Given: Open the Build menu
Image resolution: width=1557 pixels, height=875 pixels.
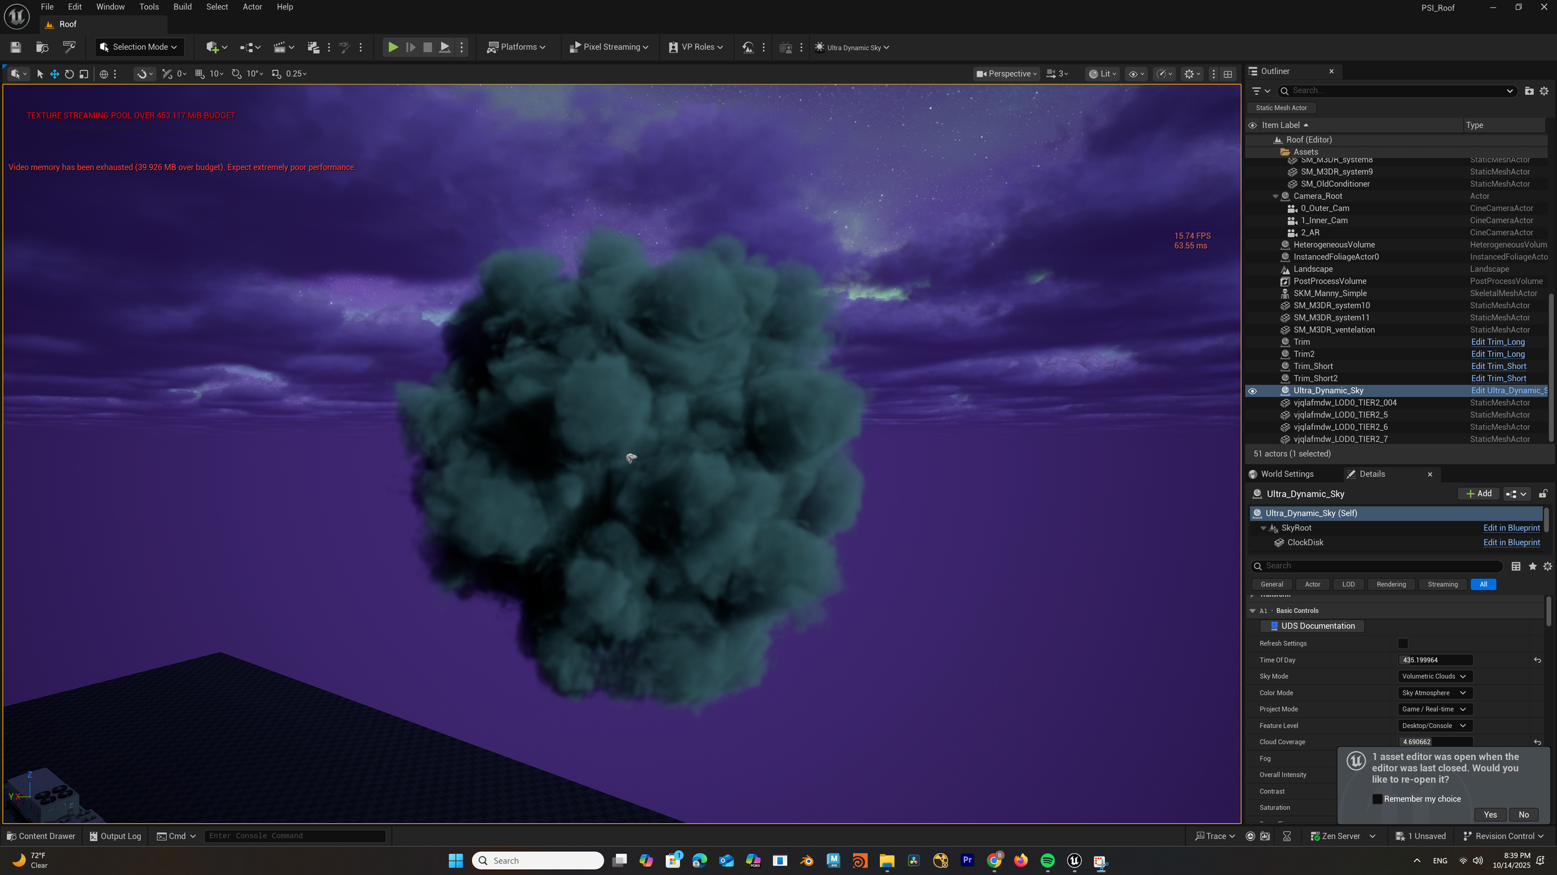Looking at the screenshot, I should (x=182, y=7).
